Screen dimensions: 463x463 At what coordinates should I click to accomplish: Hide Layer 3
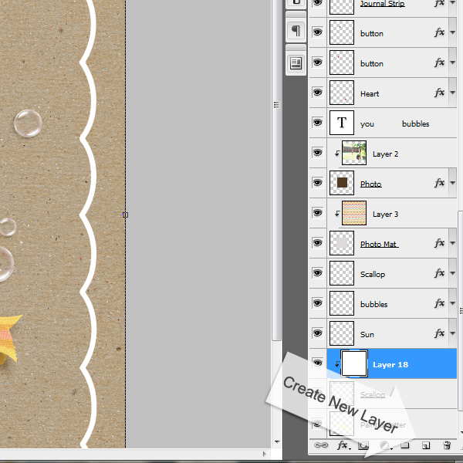tap(317, 213)
